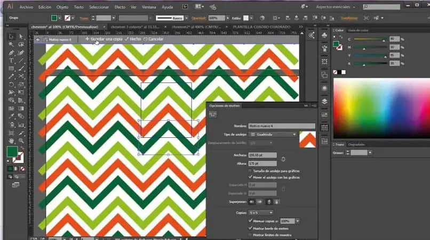This screenshot has width=430, height=240.
Task: Click the link width and height icon
Action: (x=283, y=159)
